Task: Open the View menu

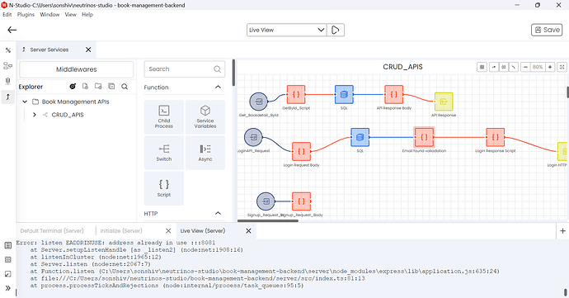Action: [70, 15]
